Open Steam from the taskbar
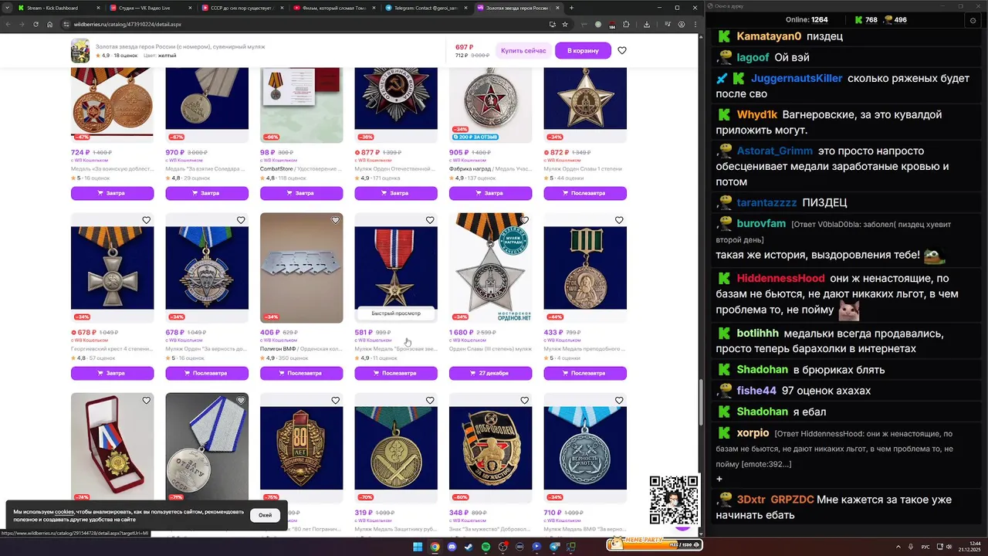The width and height of the screenshot is (988, 556). 469,547
